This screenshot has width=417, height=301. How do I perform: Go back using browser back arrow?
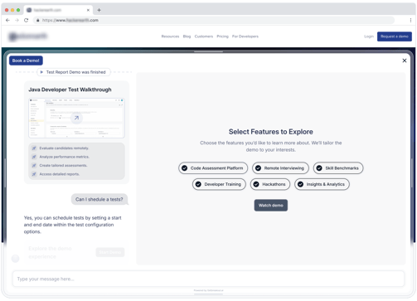(x=7, y=20)
